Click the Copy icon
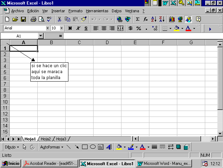This screenshot has height=168, width=223. pyautogui.click(x=67, y=19)
